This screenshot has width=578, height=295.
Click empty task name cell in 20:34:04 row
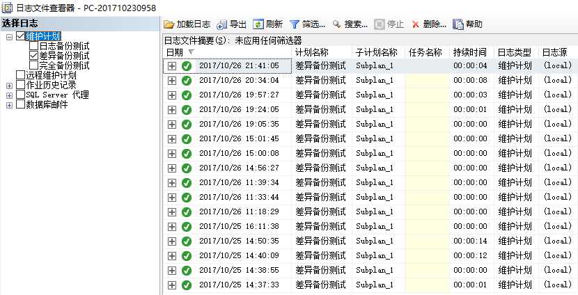tap(428, 80)
